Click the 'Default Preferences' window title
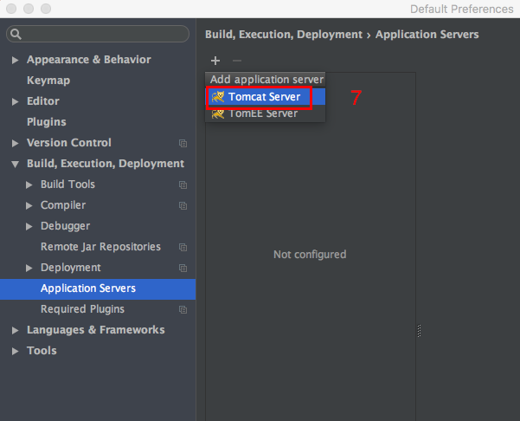 (462, 9)
